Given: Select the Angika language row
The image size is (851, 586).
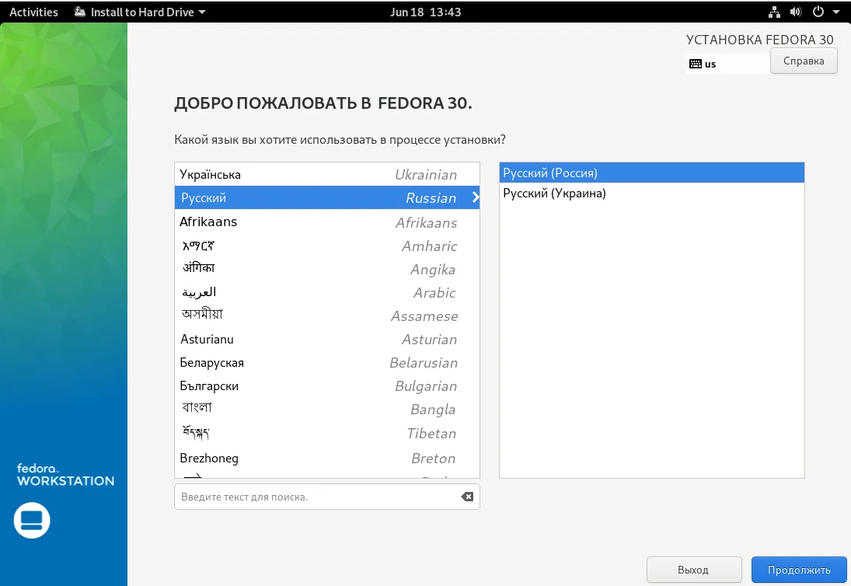Looking at the screenshot, I should point(326,269).
